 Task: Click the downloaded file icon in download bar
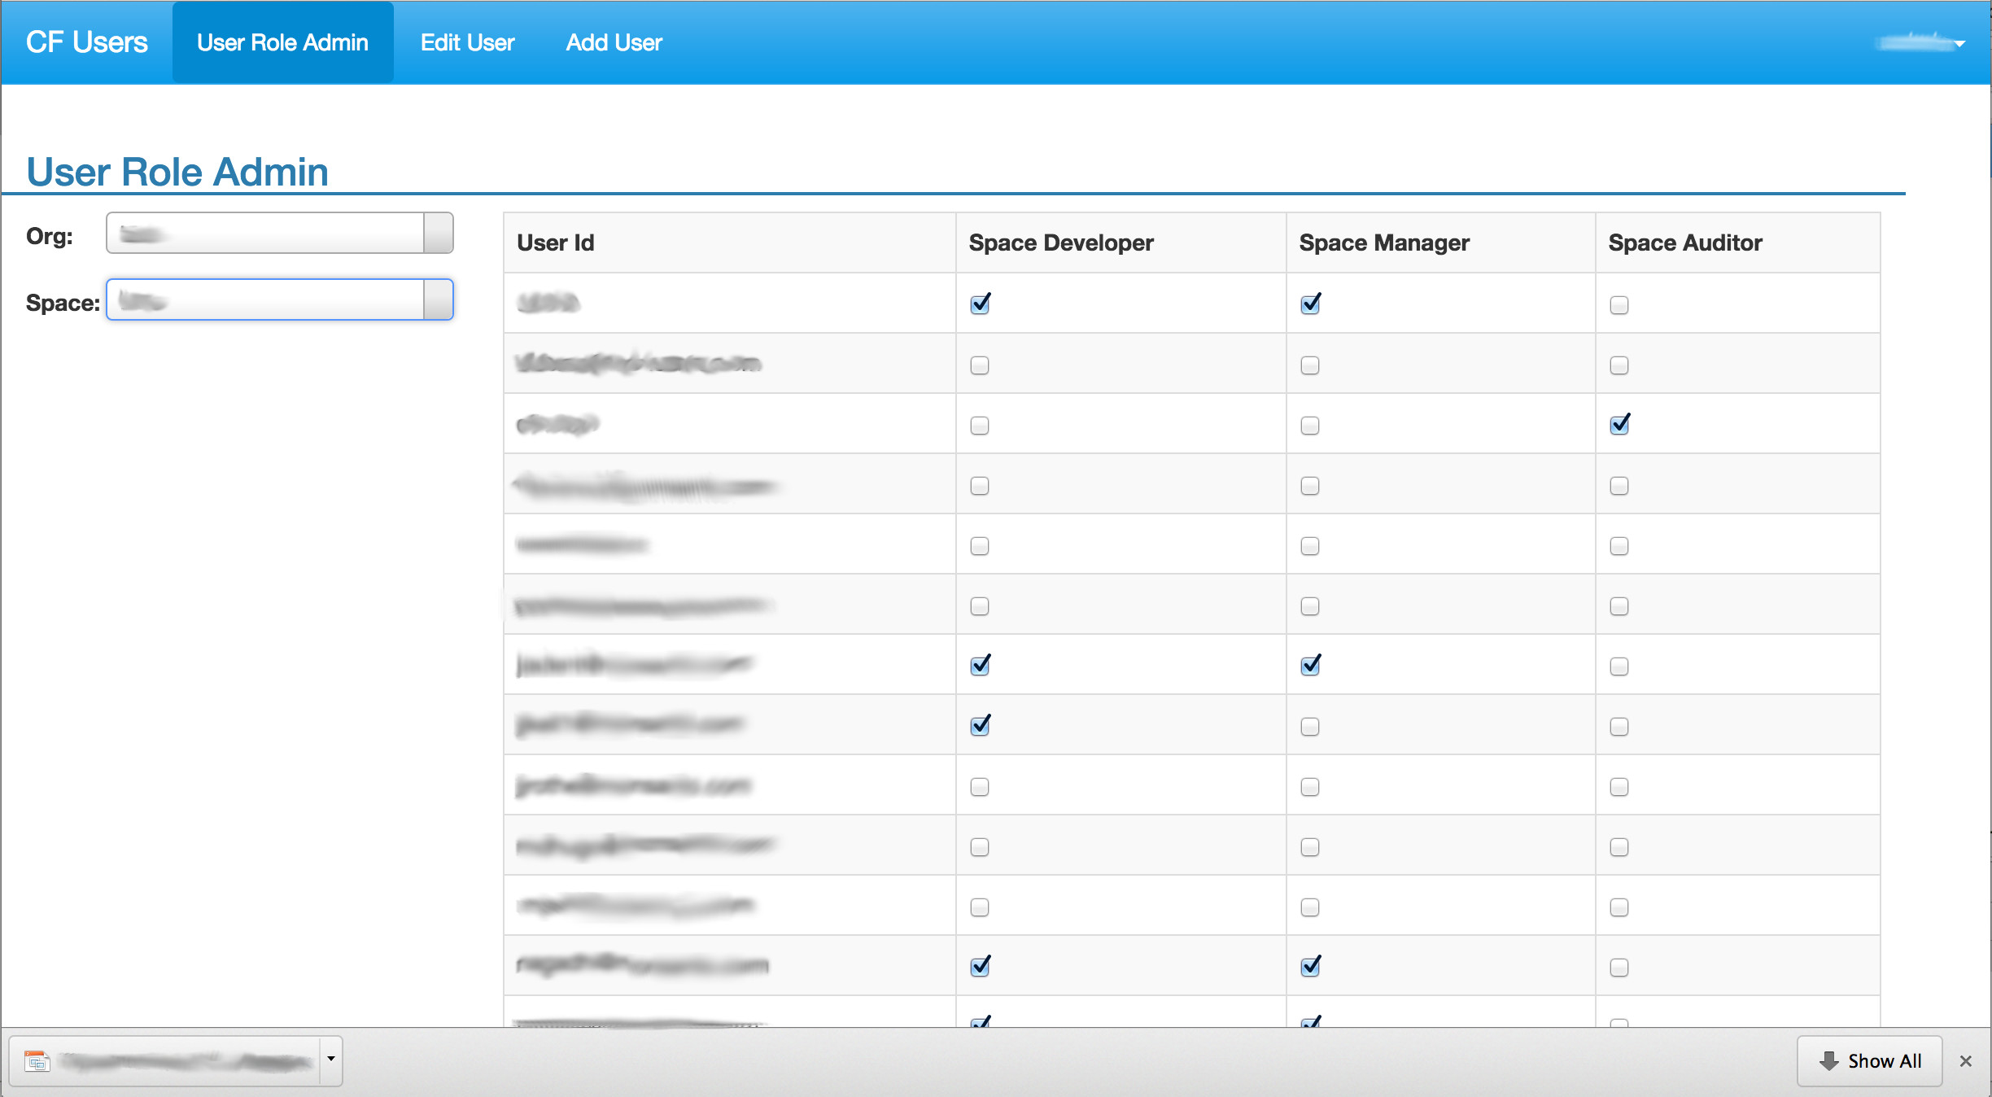click(x=37, y=1061)
